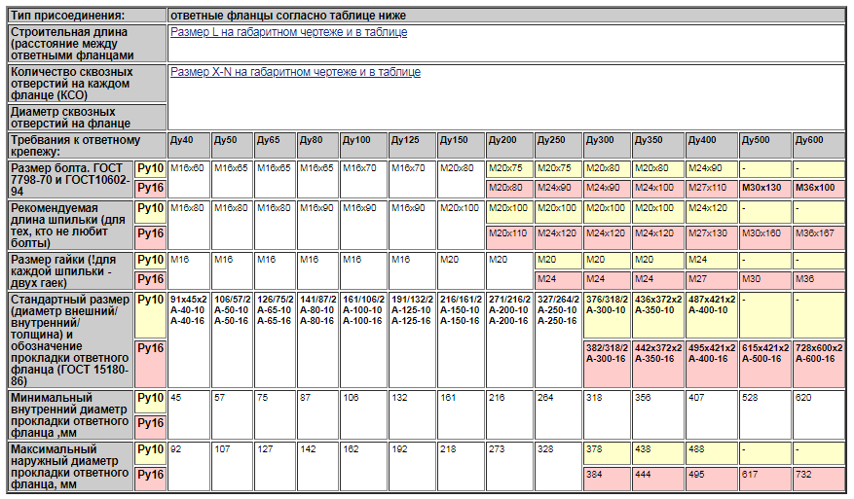Click the Ду150 column header

pos(461,145)
